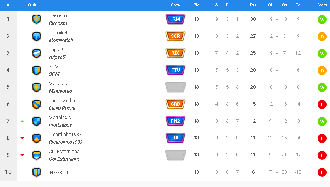Screen dimensions: 330x187
Task: Click the PN2 crew badge
Action: click(175, 121)
